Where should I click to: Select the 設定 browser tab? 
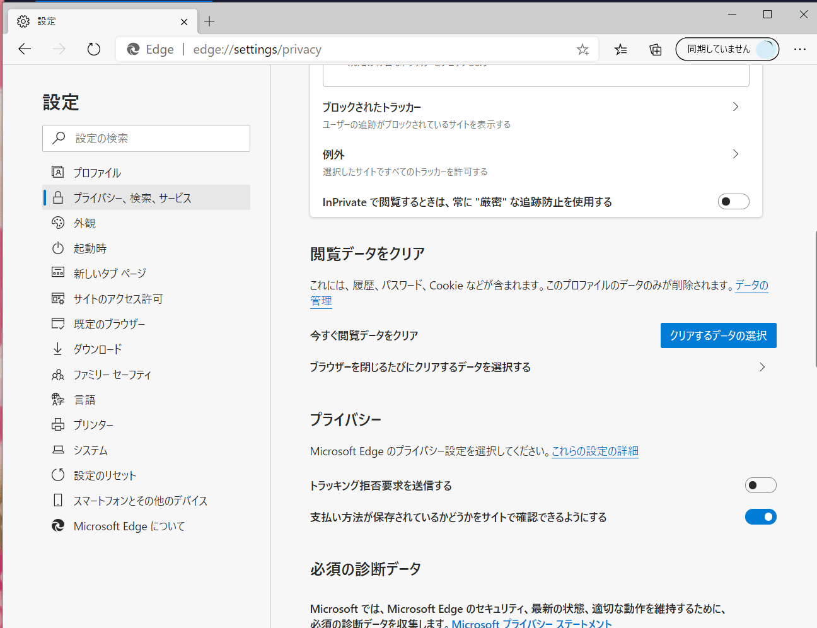pyautogui.click(x=103, y=21)
